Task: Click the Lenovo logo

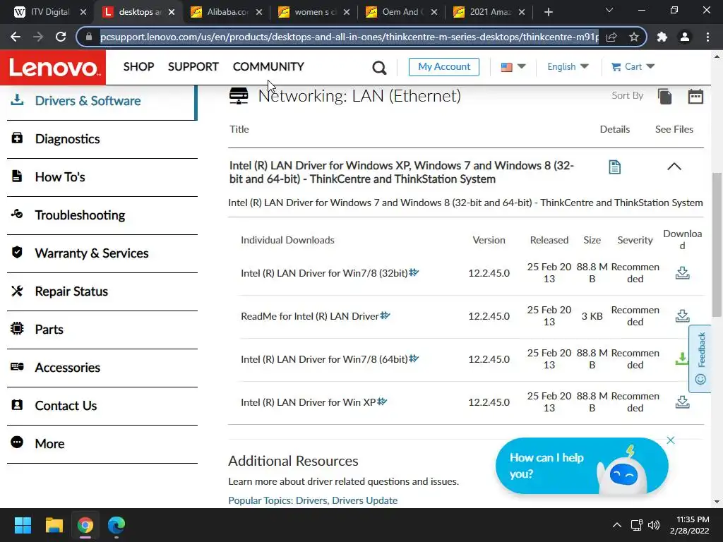Action: point(52,67)
